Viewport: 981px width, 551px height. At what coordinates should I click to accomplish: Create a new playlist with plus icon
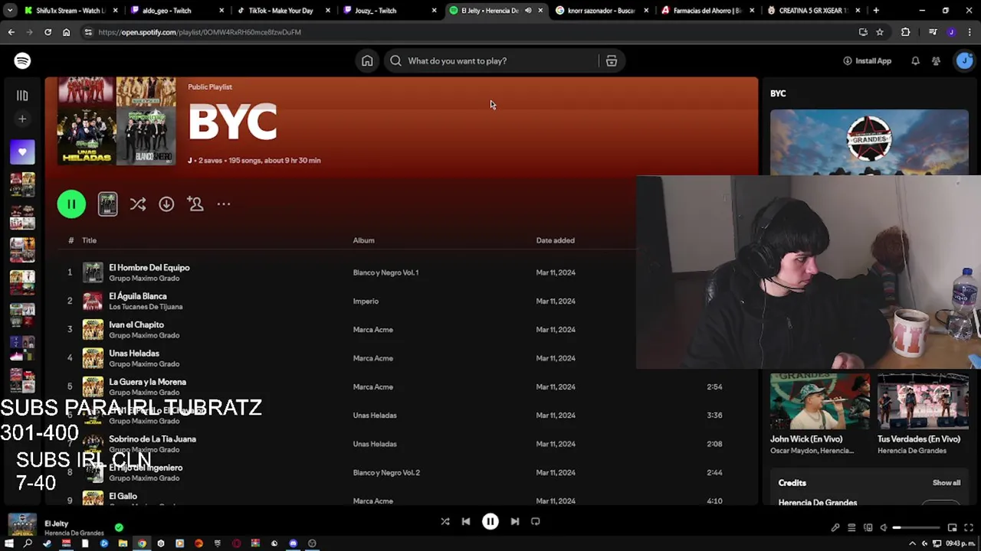22,119
